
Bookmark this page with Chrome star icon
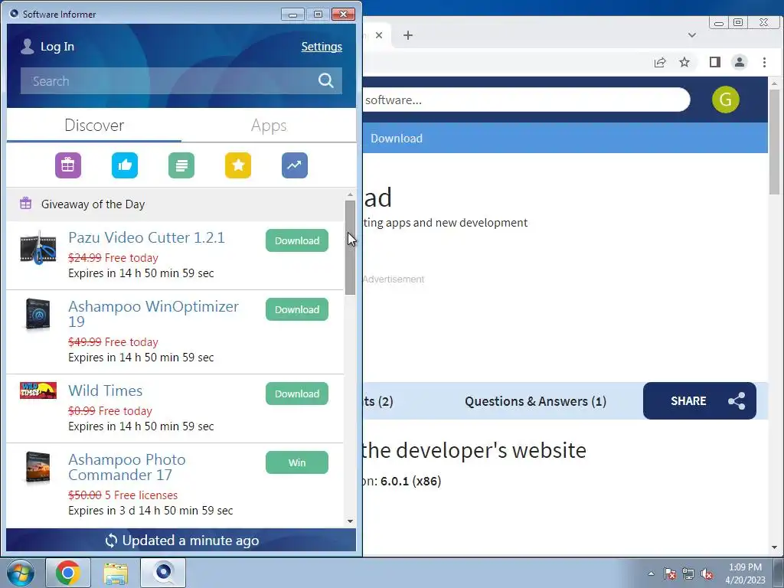point(684,62)
